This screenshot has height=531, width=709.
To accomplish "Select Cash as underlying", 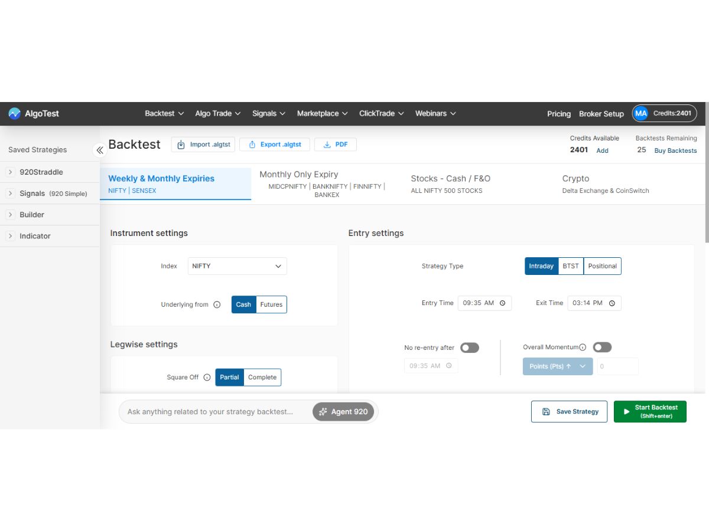I will coord(243,304).
